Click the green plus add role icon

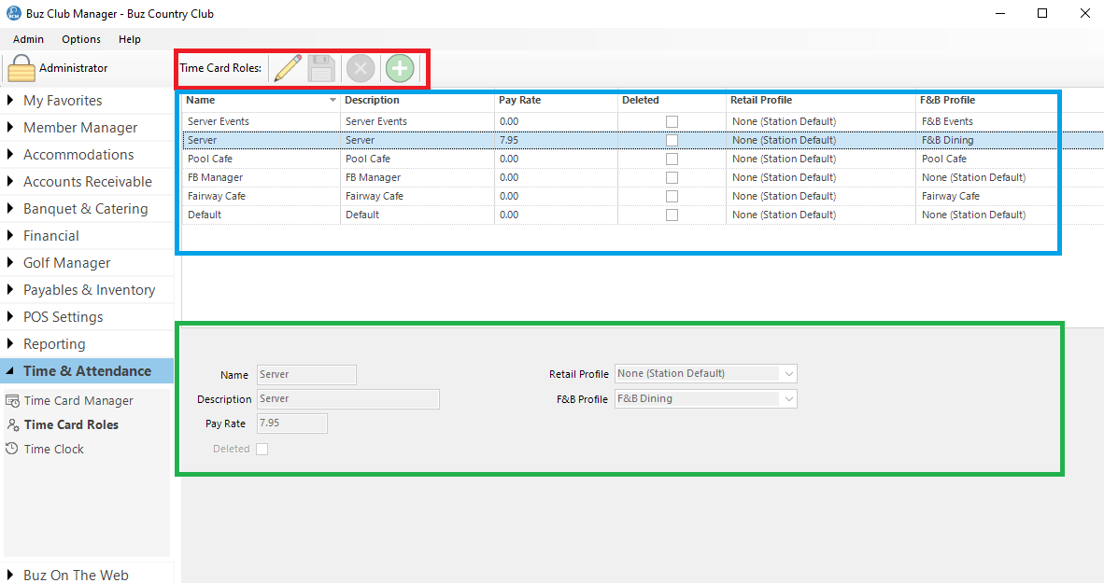(x=400, y=68)
